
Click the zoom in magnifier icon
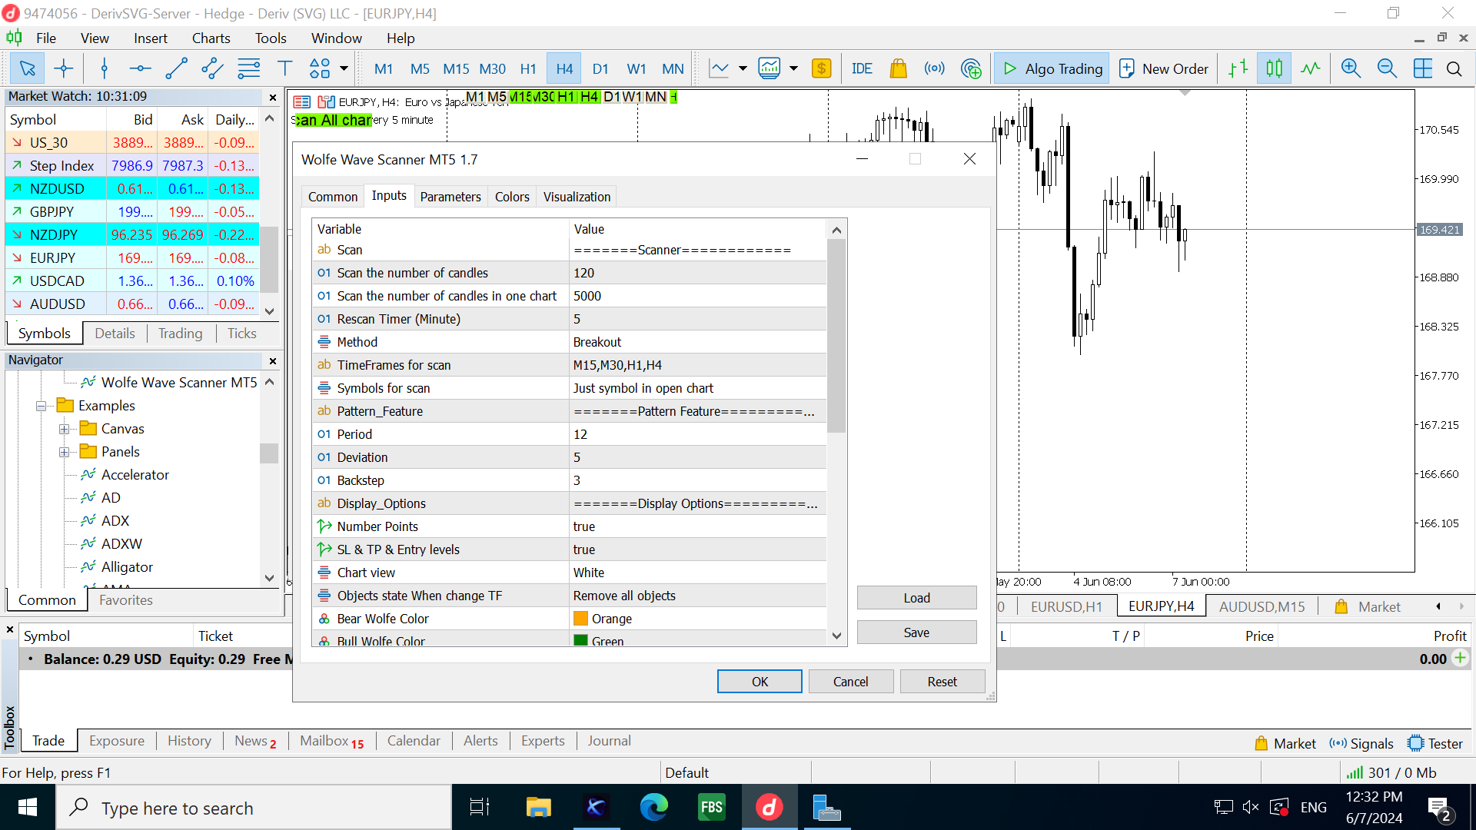(x=1351, y=69)
